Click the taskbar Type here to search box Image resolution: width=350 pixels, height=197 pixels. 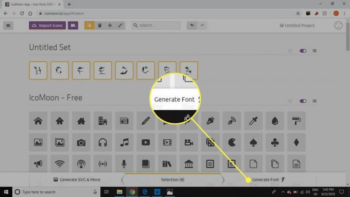tap(56, 192)
